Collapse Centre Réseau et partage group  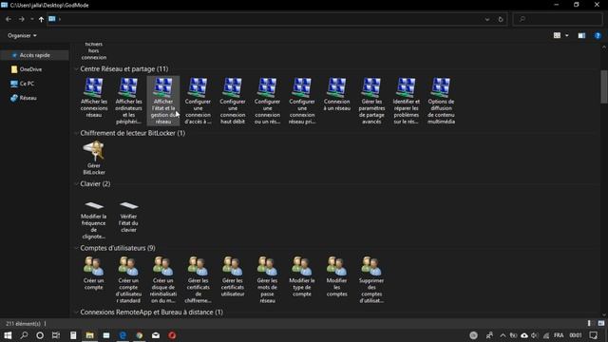click(x=76, y=69)
